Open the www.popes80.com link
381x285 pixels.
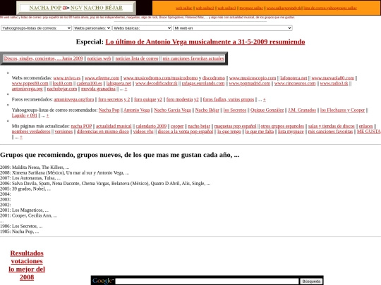30,83
